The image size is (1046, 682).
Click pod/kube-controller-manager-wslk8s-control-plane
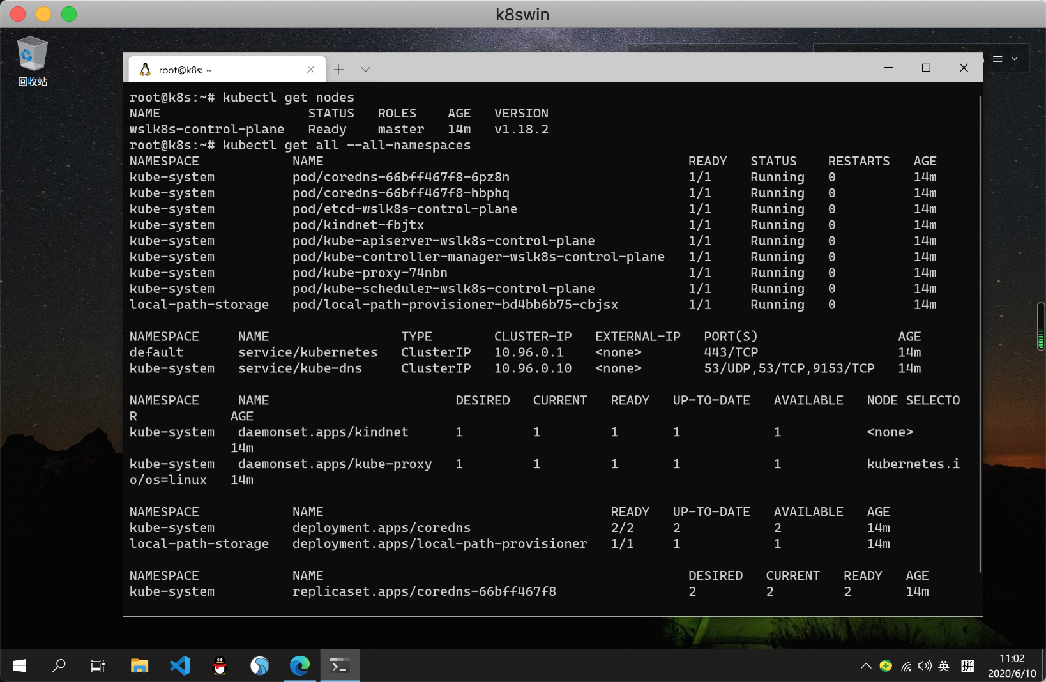coord(478,257)
